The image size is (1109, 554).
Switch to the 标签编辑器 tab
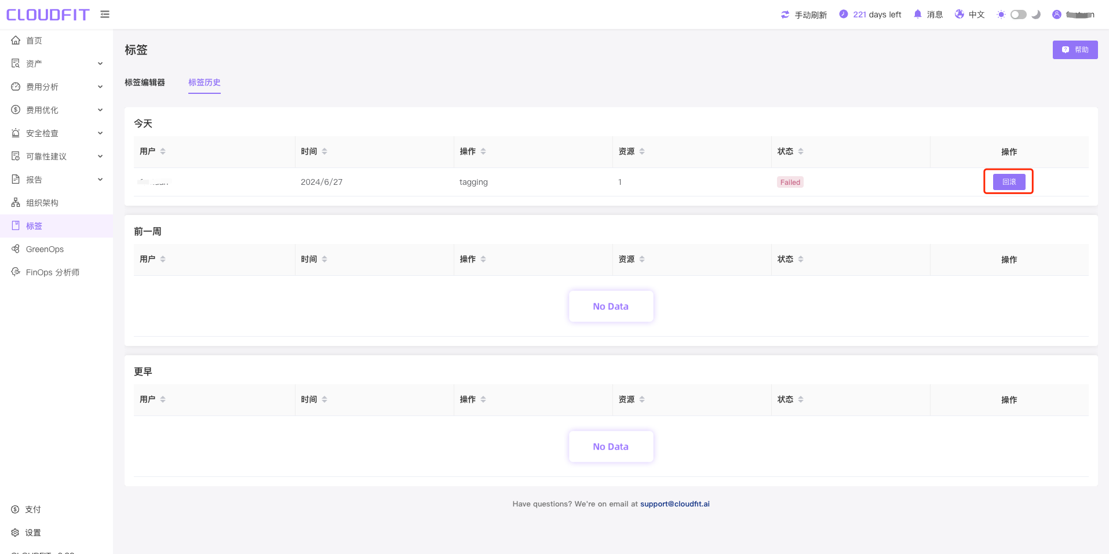(145, 82)
